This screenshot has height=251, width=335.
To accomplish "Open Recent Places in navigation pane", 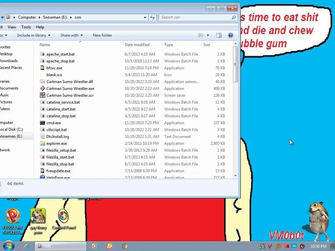I will tap(11, 67).
